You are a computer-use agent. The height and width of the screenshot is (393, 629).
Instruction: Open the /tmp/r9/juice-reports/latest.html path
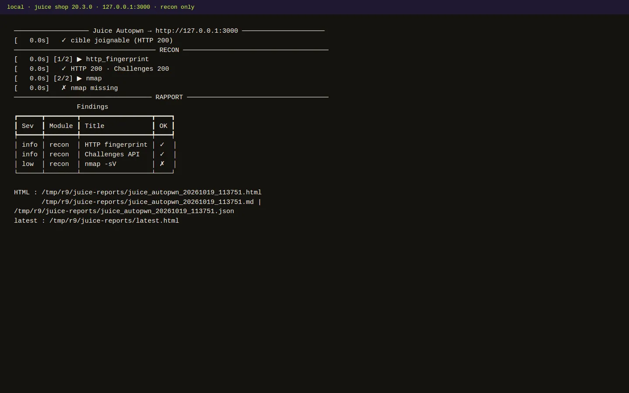click(x=114, y=221)
